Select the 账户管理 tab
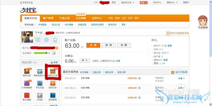The image size is (212, 106). tap(48, 18)
